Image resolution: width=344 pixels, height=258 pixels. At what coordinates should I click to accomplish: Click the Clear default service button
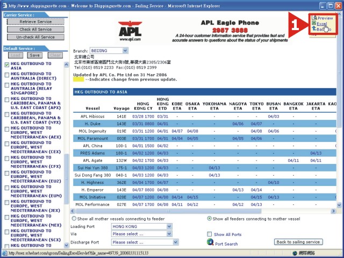coord(55,55)
